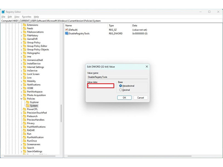The image size is (223, 167).
Task: Click the Extensions folder icon
Action: 25,25
